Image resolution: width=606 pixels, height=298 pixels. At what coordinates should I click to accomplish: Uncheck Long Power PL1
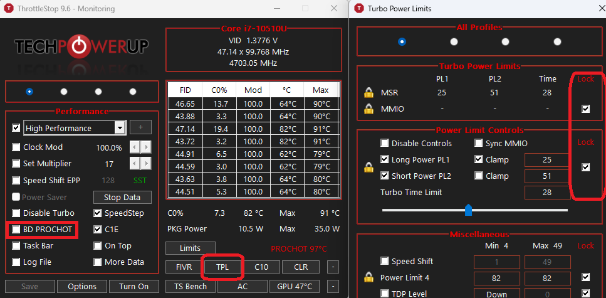(385, 159)
